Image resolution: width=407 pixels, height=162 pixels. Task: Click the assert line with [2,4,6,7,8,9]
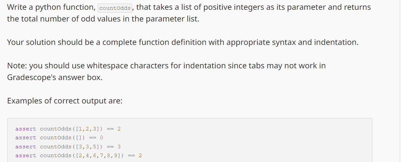tap(79, 155)
